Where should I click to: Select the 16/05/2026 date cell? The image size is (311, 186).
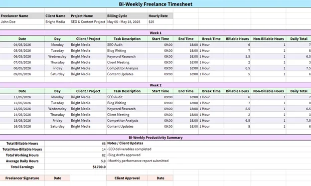(x=22, y=126)
